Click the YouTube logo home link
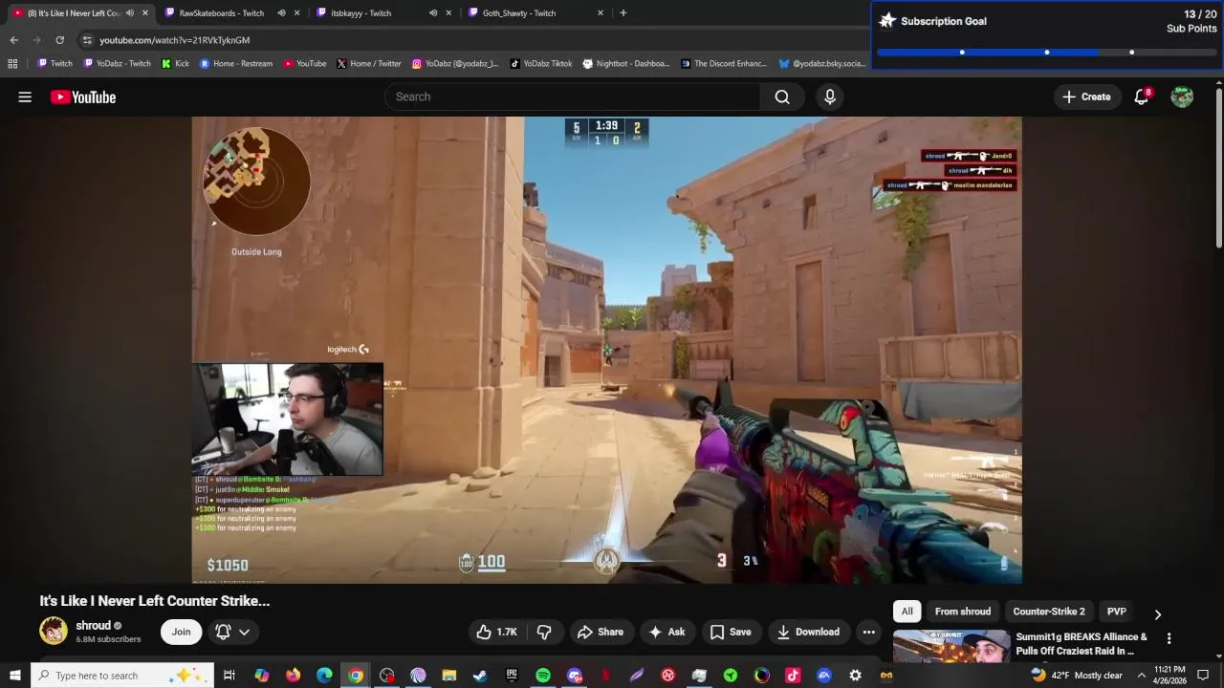 point(83,97)
